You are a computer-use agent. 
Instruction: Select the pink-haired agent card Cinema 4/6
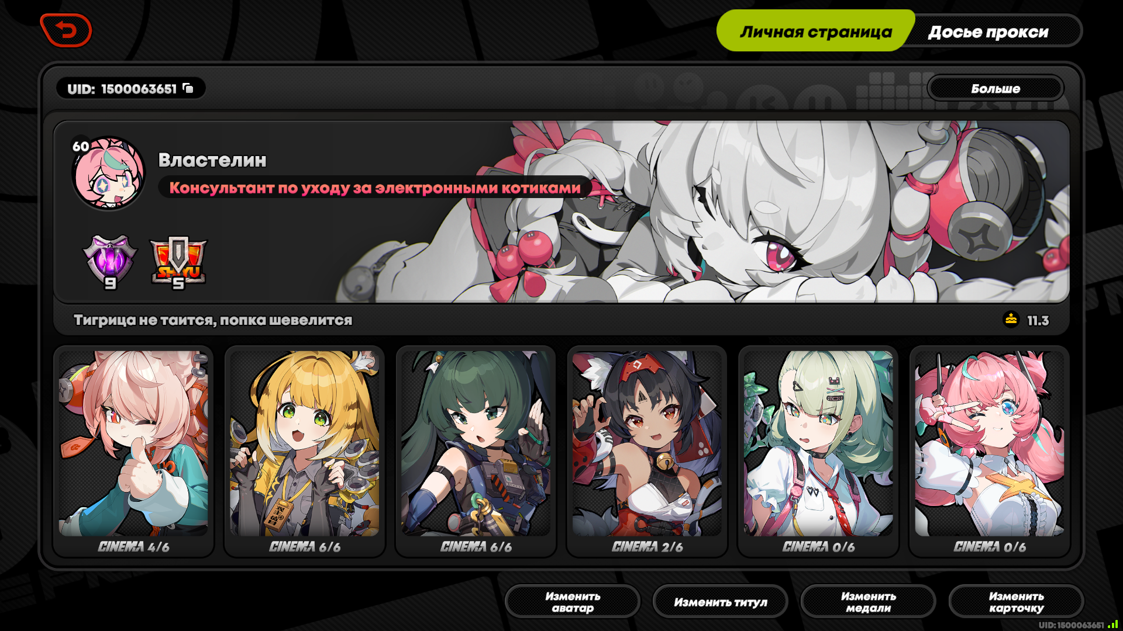click(133, 452)
